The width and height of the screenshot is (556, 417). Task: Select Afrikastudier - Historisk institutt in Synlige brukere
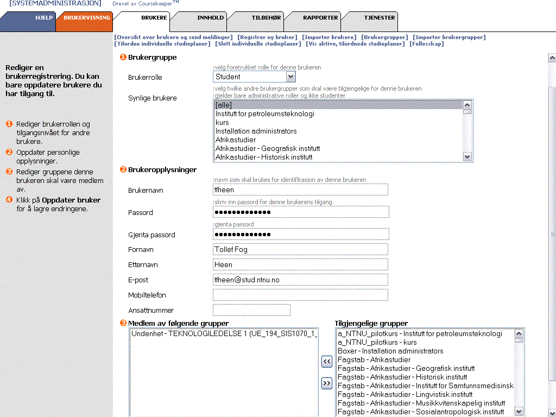pos(338,157)
